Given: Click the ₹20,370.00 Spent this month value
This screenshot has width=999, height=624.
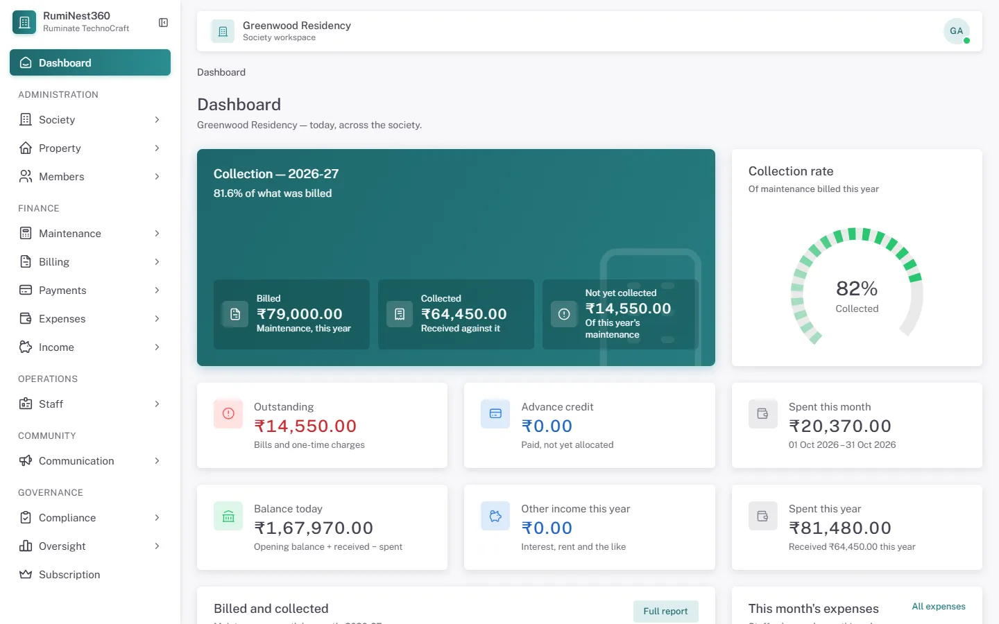Looking at the screenshot, I should pyautogui.click(x=840, y=426).
